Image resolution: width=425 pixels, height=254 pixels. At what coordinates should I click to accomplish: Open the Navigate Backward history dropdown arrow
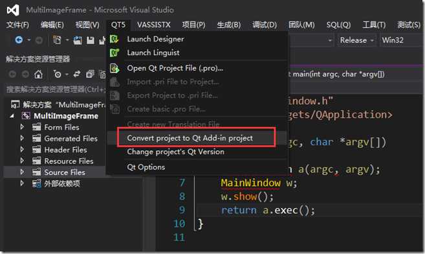(x=28, y=40)
